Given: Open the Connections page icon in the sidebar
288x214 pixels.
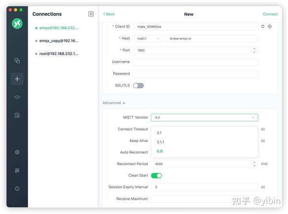Looking at the screenshot, I should [x=17, y=60].
